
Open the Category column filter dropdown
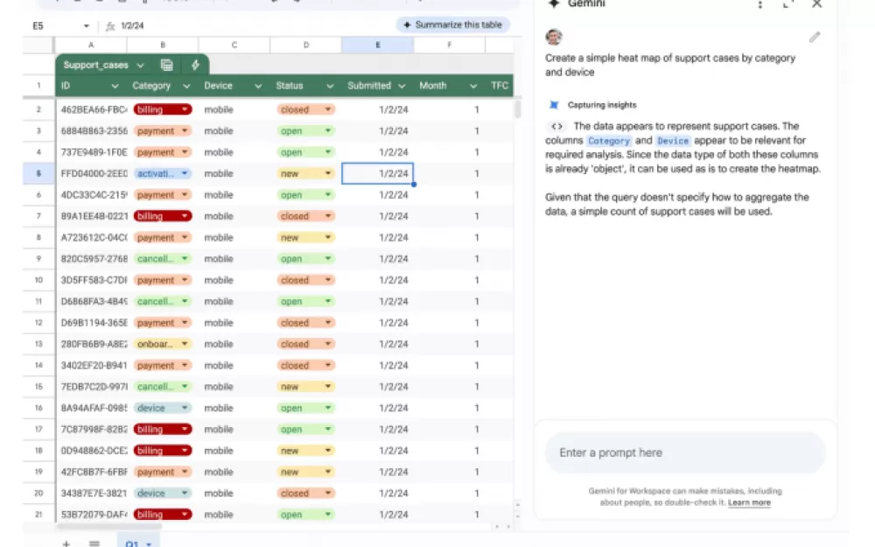[186, 86]
